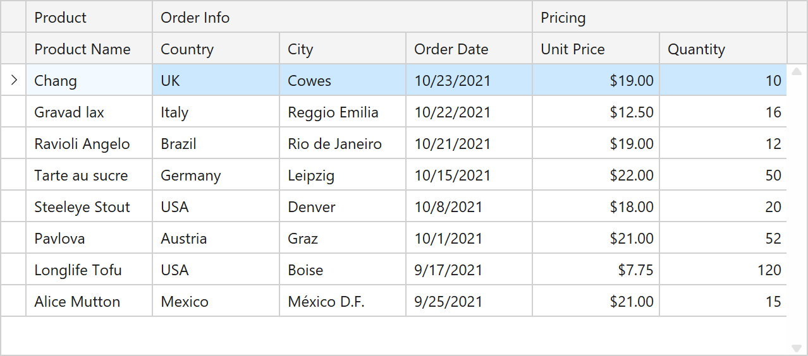The image size is (808, 356).
Task: Click the scroll down arrow
Action: tap(797, 348)
